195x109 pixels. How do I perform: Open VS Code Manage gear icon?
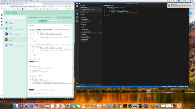(x=77, y=84)
